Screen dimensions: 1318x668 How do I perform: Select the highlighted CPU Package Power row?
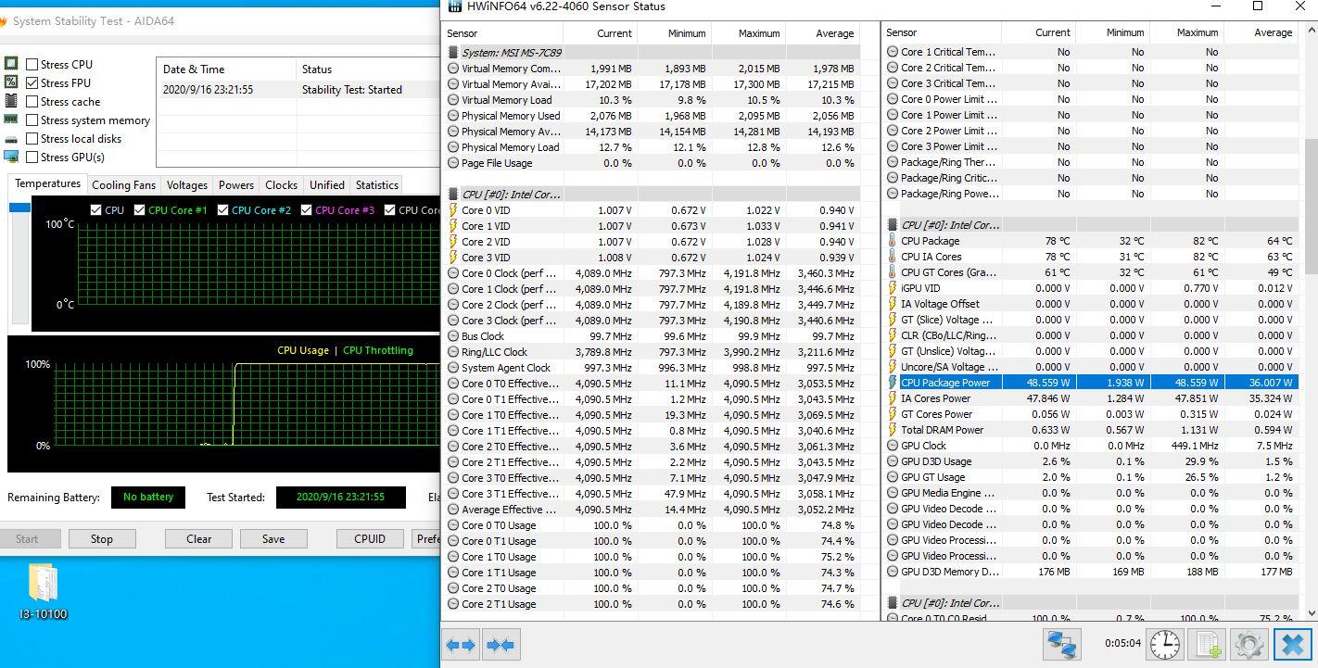click(x=1092, y=383)
